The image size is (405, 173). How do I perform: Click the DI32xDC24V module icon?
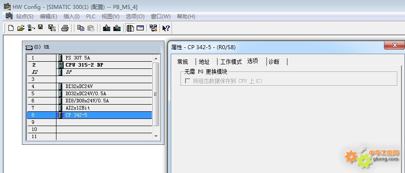(x=60, y=86)
